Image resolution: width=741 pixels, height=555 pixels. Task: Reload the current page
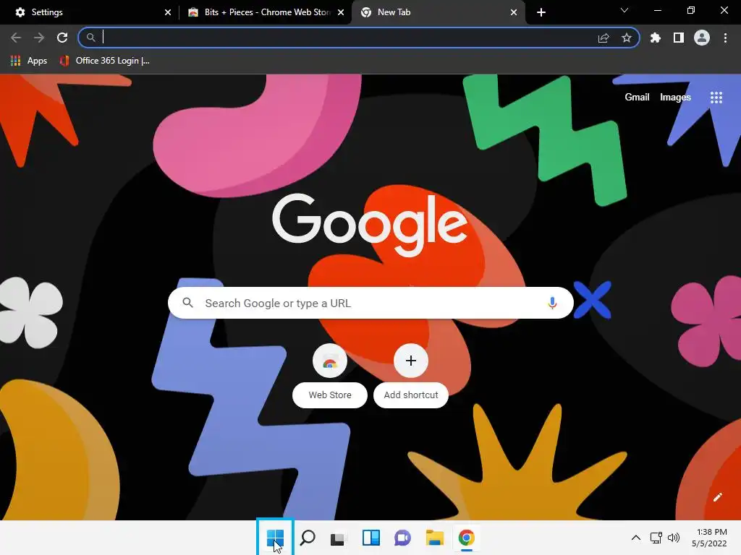62,38
